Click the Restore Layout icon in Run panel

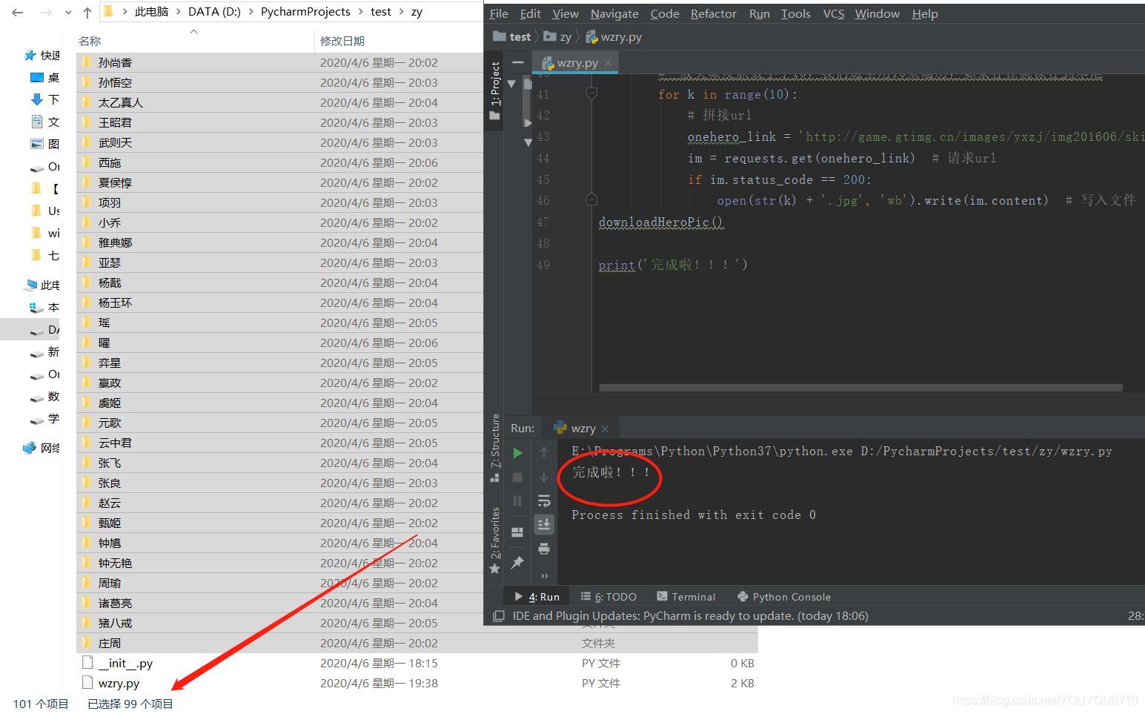coord(517,532)
